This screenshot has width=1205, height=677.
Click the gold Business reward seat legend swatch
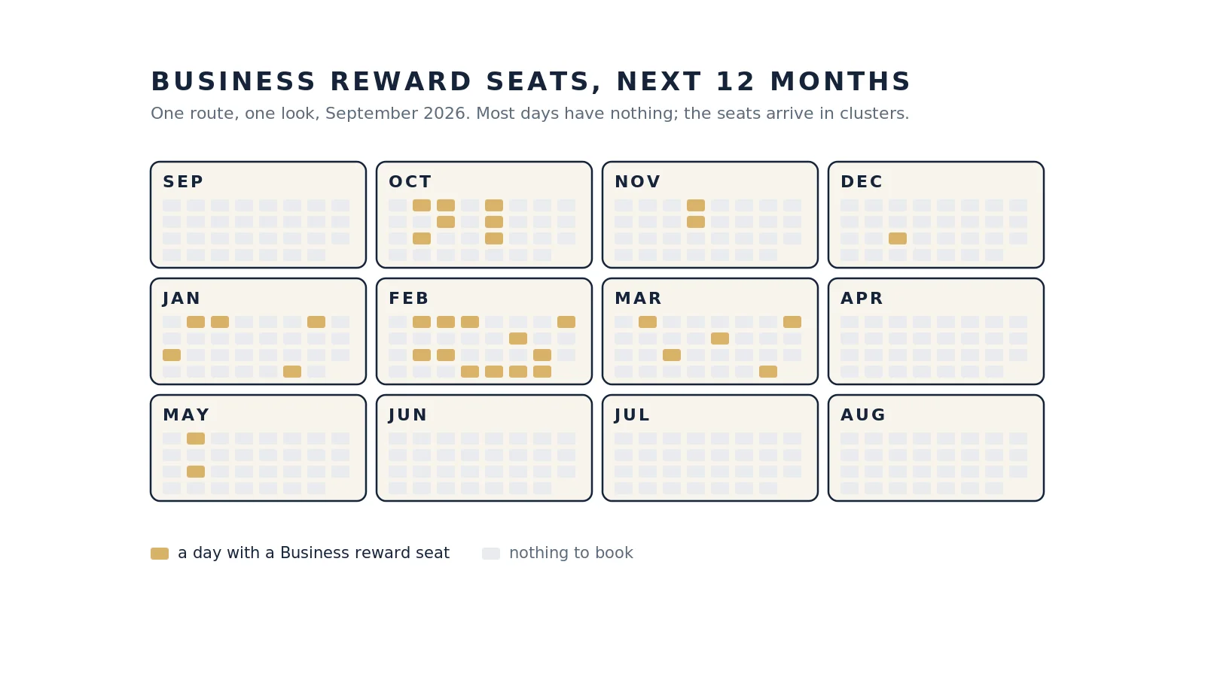pos(160,554)
